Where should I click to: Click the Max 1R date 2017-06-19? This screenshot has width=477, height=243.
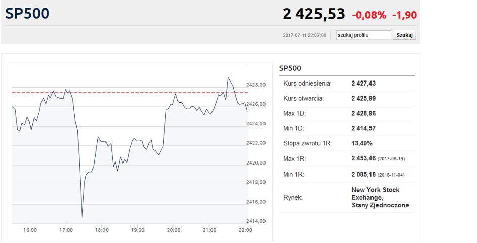pos(391,159)
